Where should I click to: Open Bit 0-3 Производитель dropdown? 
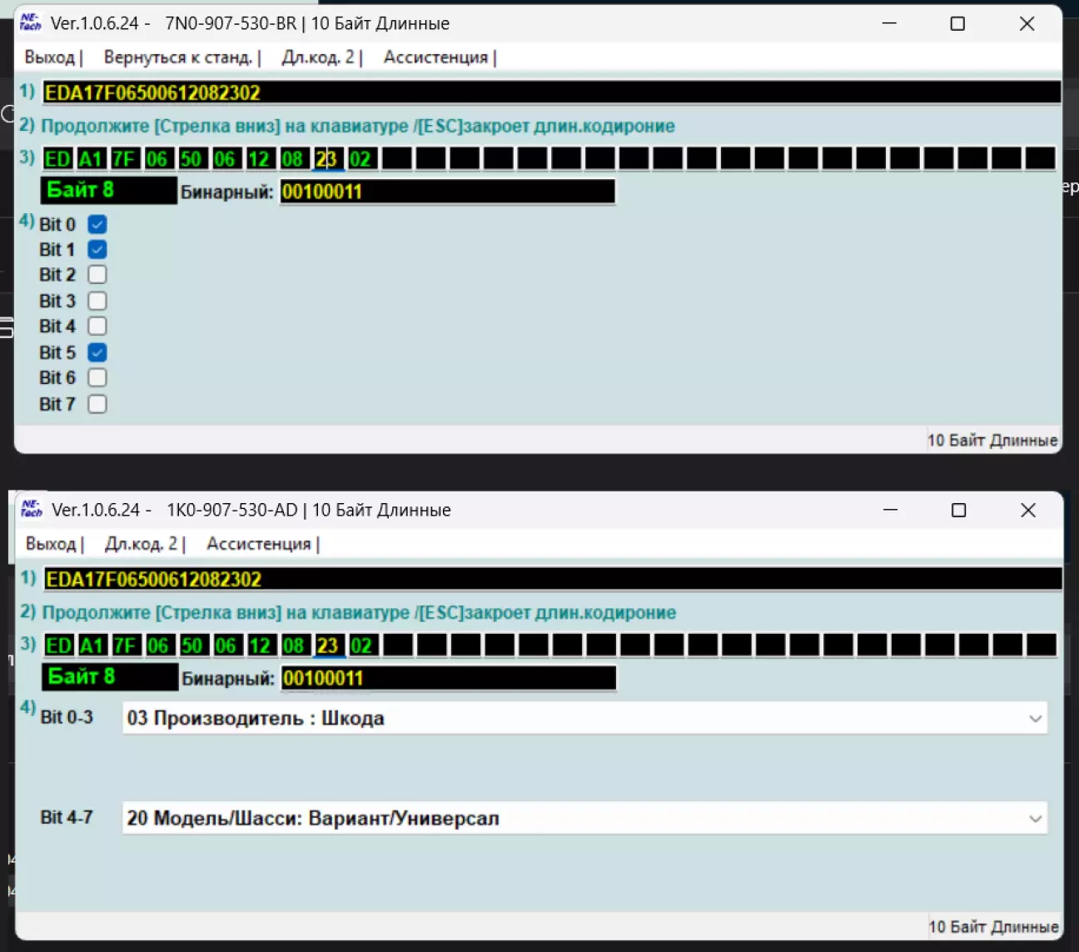point(584,718)
